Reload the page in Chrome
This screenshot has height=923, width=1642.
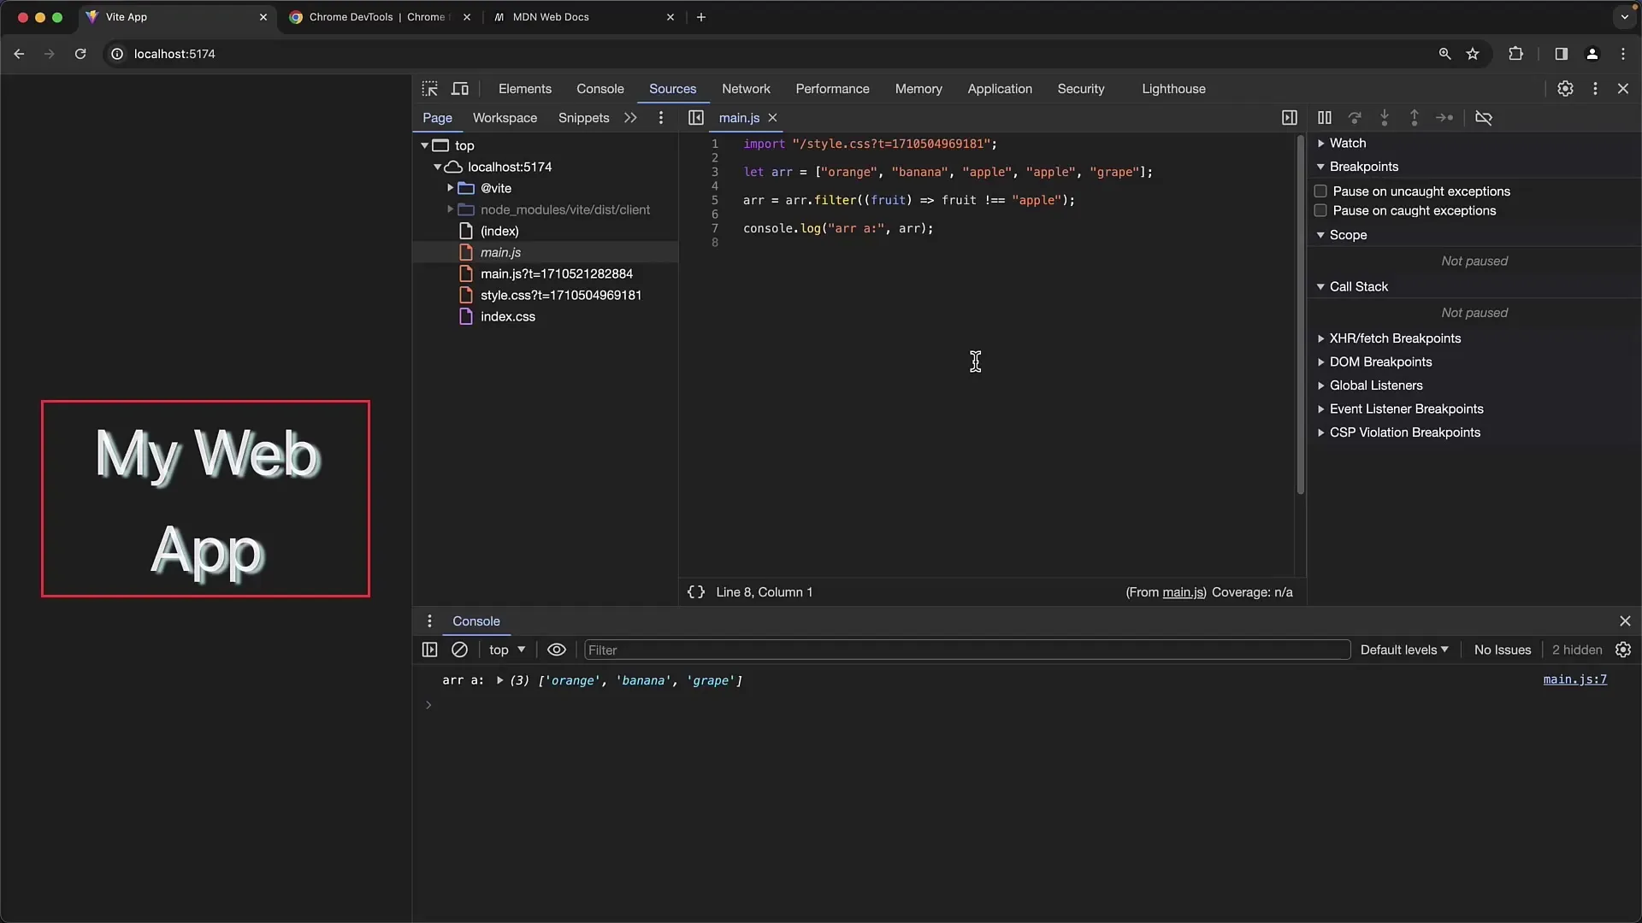(80, 54)
